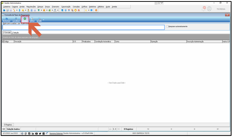Click the Facebook icon in status bar

pyautogui.click(x=43, y=134)
